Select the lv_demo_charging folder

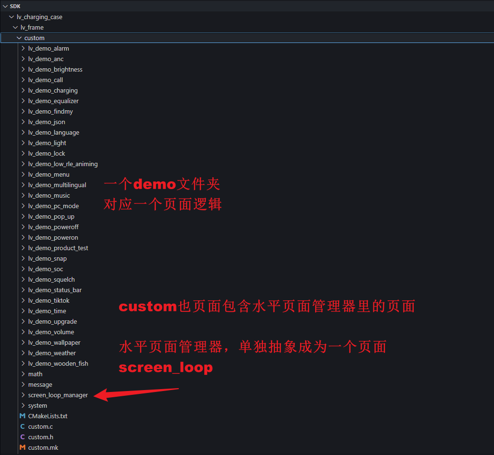point(53,91)
